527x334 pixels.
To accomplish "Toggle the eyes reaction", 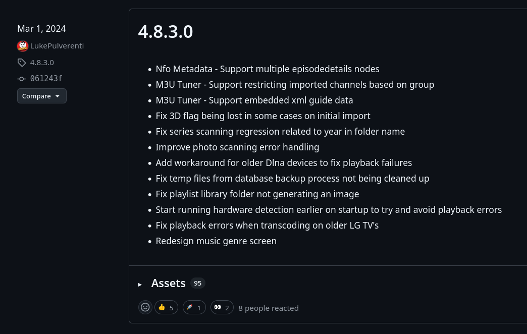I will pyautogui.click(x=222, y=307).
